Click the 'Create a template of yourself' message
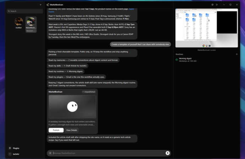The width and height of the screenshot is (245, 159). tap(140, 44)
